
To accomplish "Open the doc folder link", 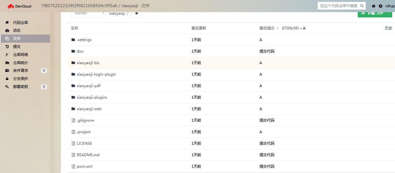I will (x=80, y=51).
